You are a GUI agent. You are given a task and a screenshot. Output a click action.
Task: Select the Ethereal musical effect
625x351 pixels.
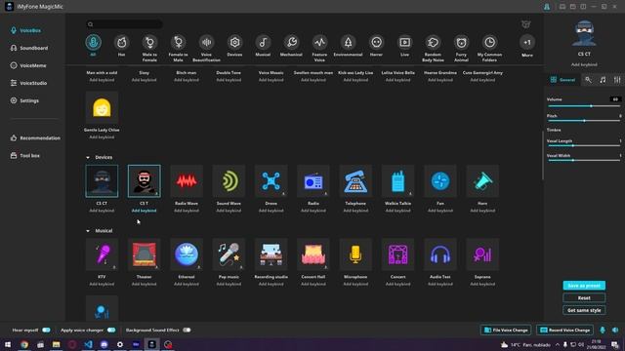click(187, 254)
